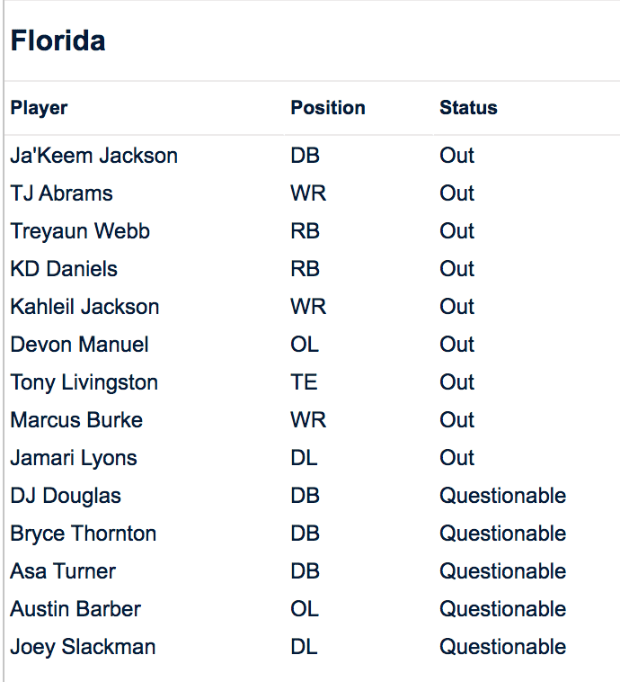Click Joey Slackman's Questionable status

502,647
